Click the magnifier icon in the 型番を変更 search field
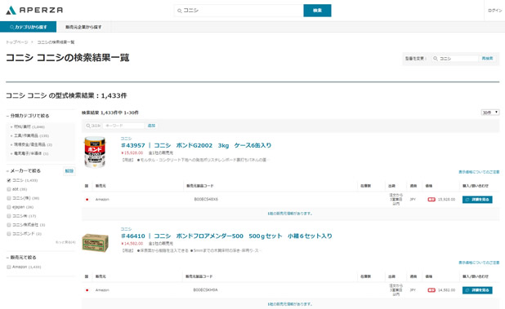Viewport: 505px width, 309px height. [x=436, y=59]
